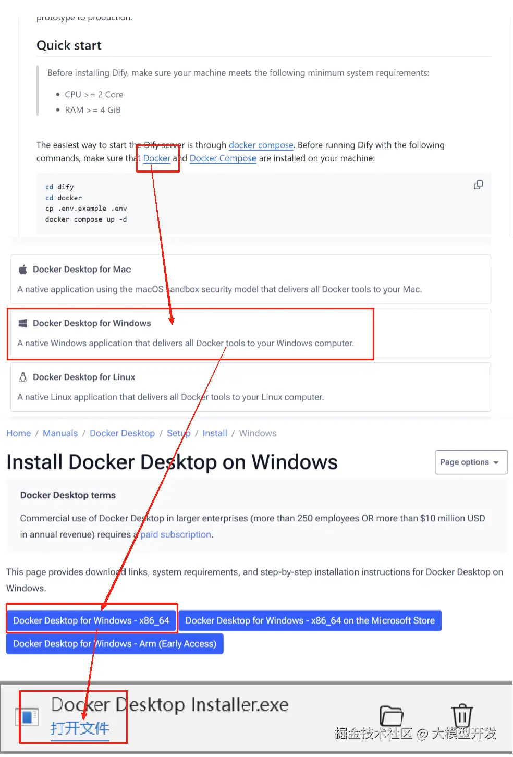Viewport: 513px width, 757px height.
Task: Go to Setup breadcrumb
Action: click(x=179, y=433)
